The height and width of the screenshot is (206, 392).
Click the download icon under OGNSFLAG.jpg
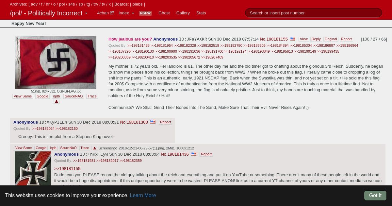tap(56, 101)
